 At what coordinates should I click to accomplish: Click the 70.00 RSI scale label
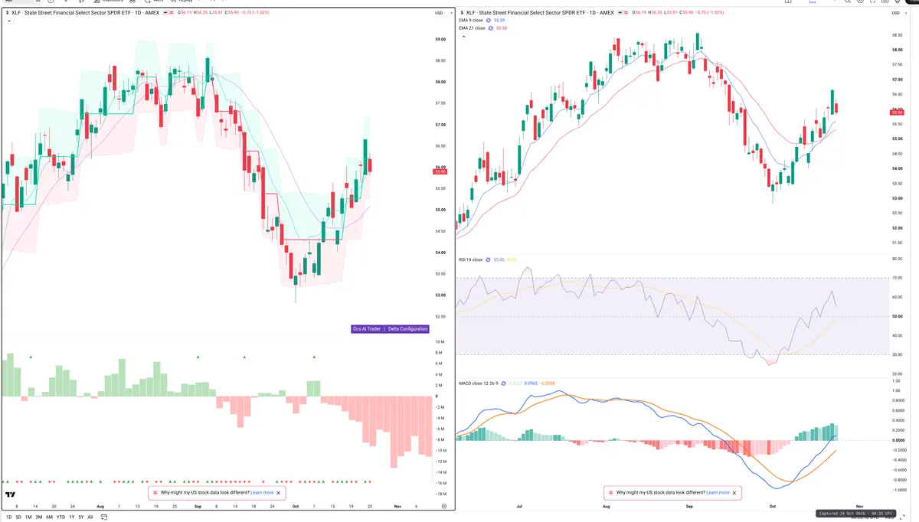click(x=898, y=278)
